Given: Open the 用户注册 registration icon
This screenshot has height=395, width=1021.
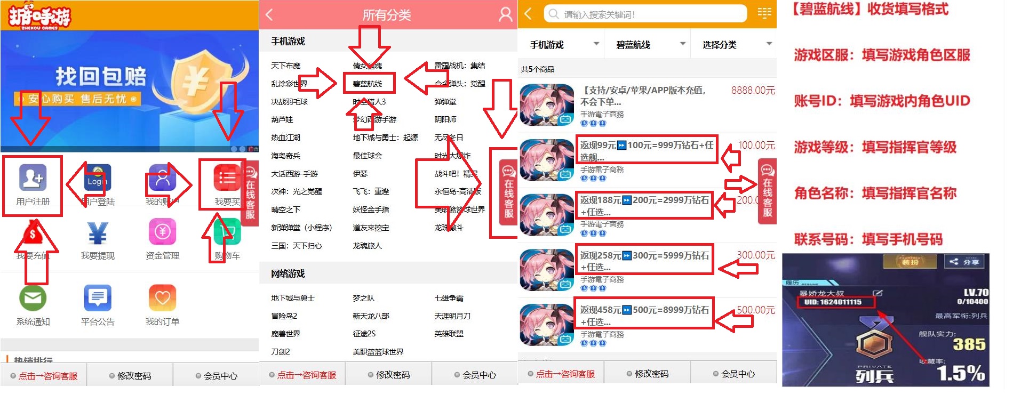Looking at the screenshot, I should 33,178.
